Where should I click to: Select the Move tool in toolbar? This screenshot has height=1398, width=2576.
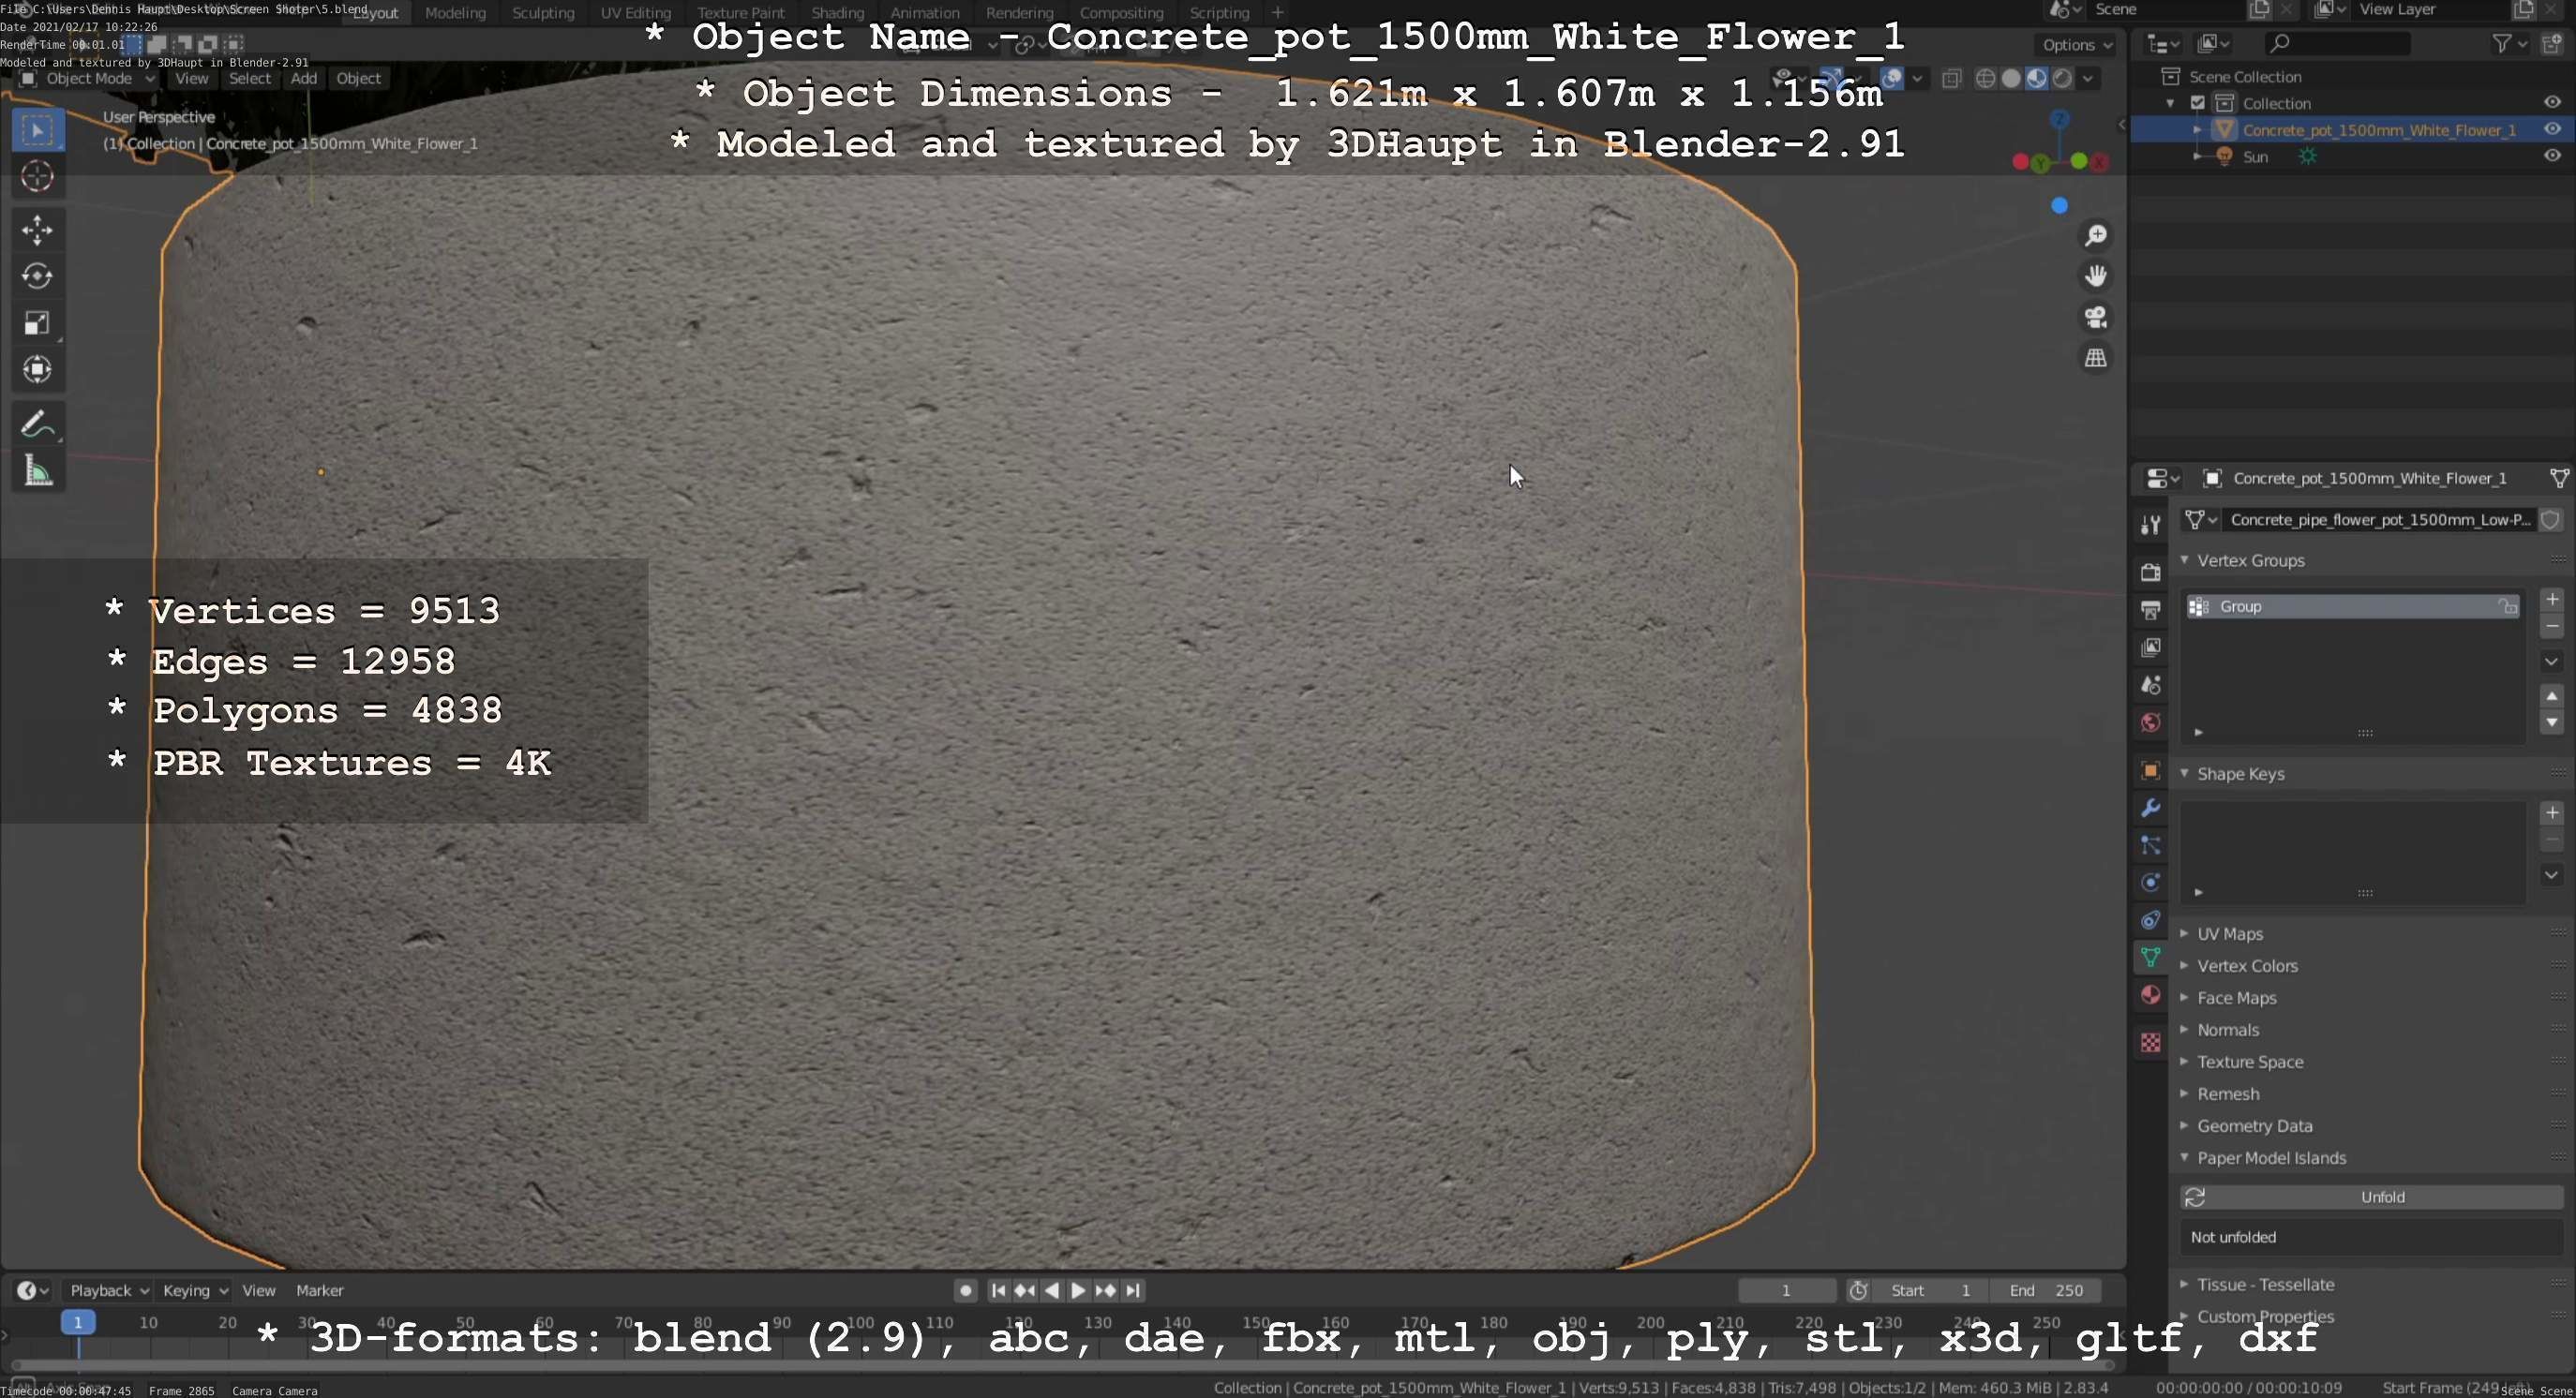coord(37,230)
